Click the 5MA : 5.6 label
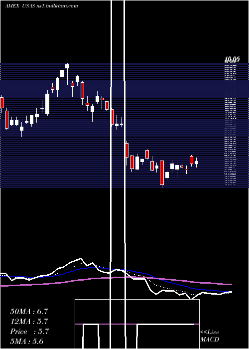This screenshot has width=249, height=349. pos(27,341)
